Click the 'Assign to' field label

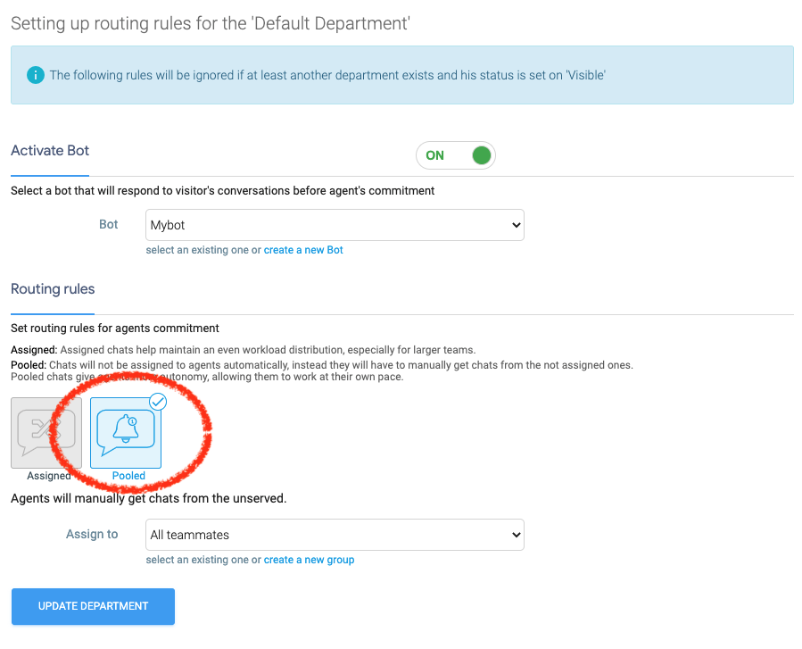92,534
